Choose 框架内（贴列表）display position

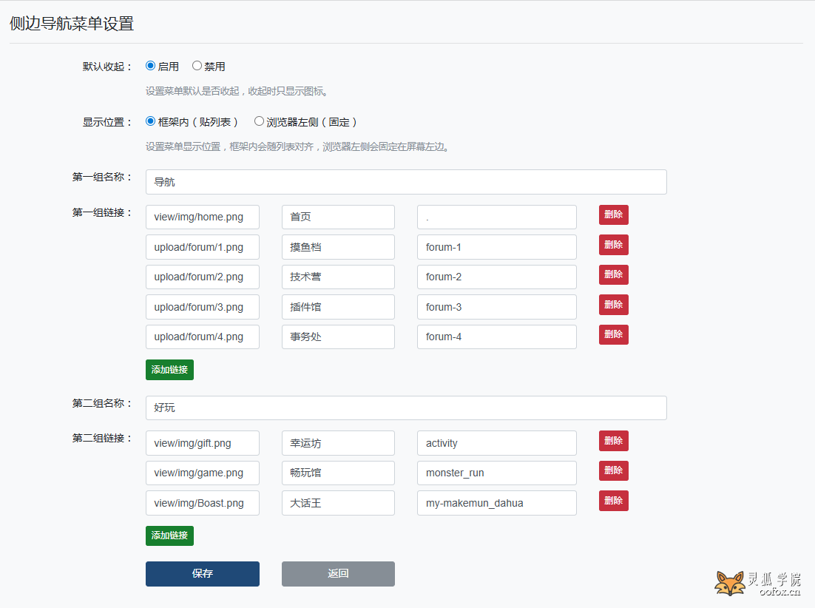151,121
